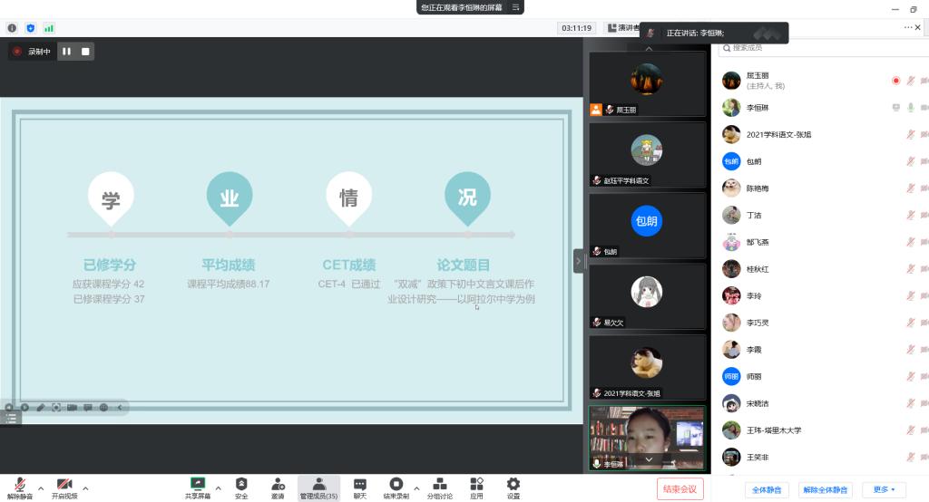The width and height of the screenshot is (929, 502).
Task: Open Breakout Rooms (分组讨论) icon
Action: (439, 485)
